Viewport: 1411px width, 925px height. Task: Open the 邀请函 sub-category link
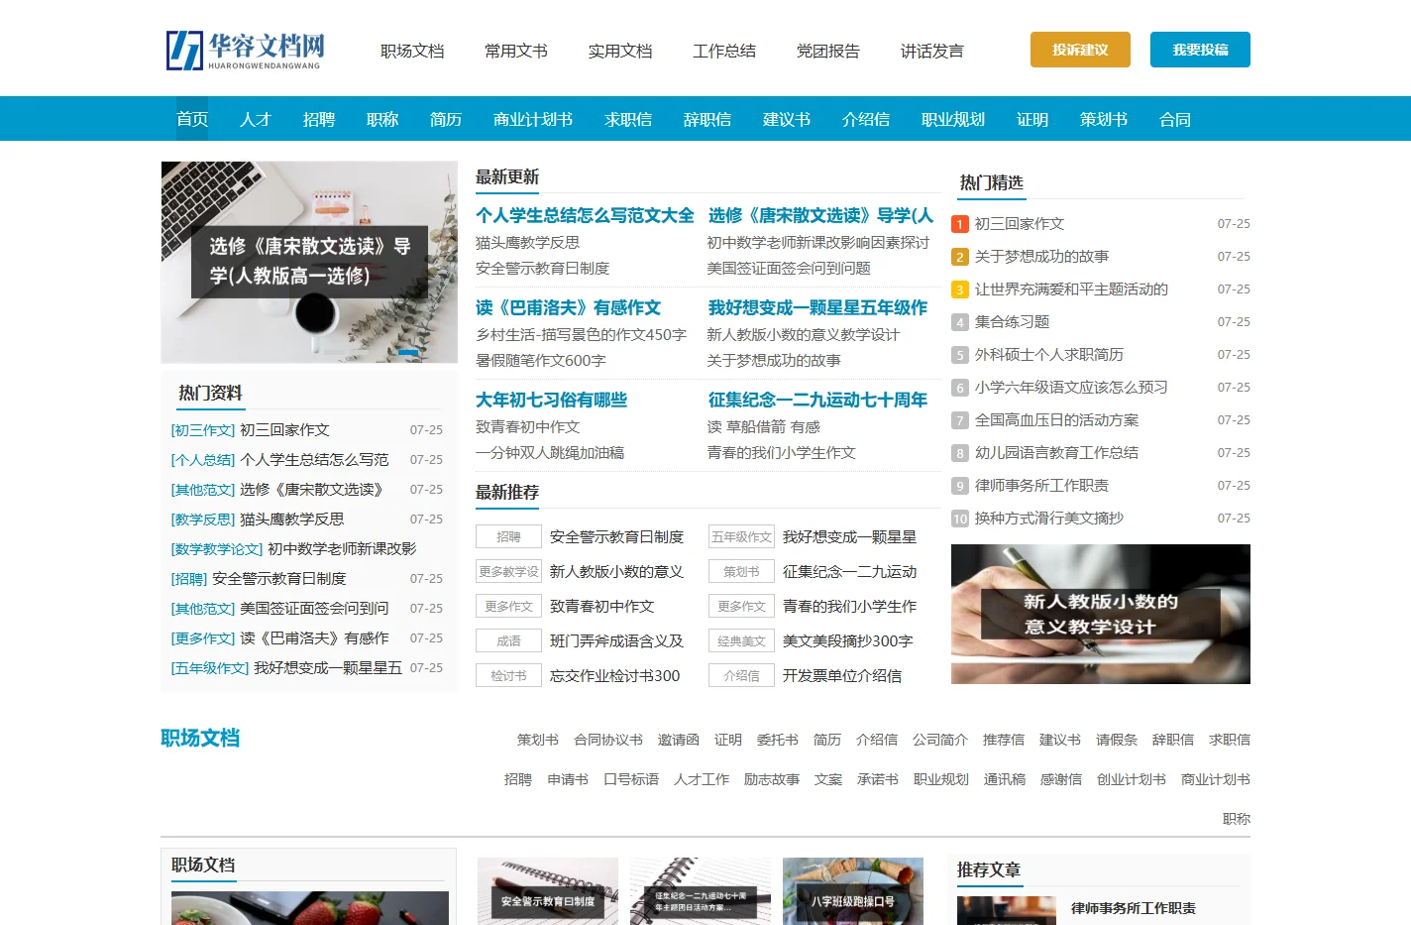679,740
